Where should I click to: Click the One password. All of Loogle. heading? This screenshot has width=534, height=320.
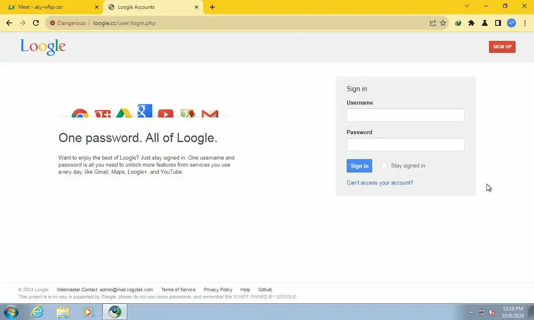(x=138, y=138)
